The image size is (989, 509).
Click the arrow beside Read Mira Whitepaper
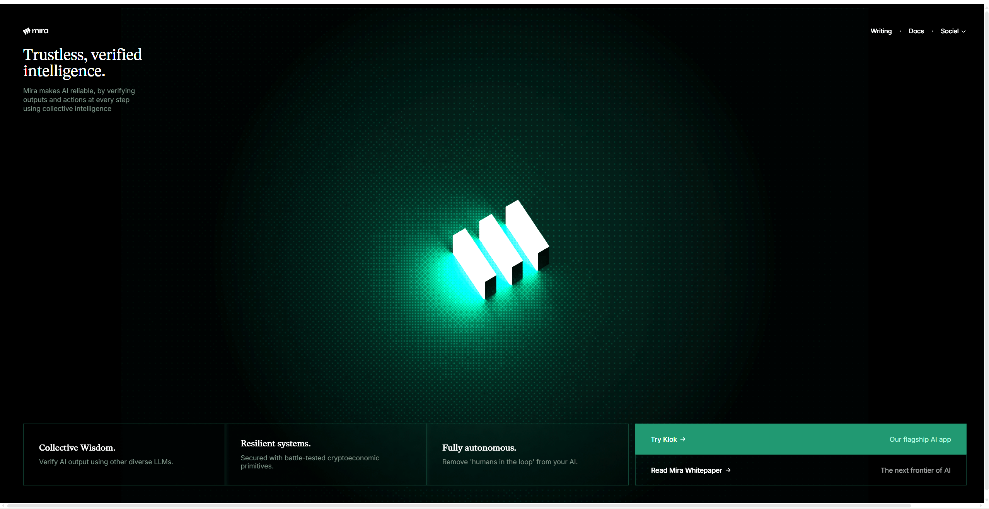728,470
